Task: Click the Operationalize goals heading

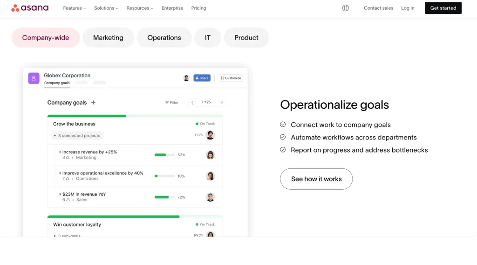Action: (334, 105)
